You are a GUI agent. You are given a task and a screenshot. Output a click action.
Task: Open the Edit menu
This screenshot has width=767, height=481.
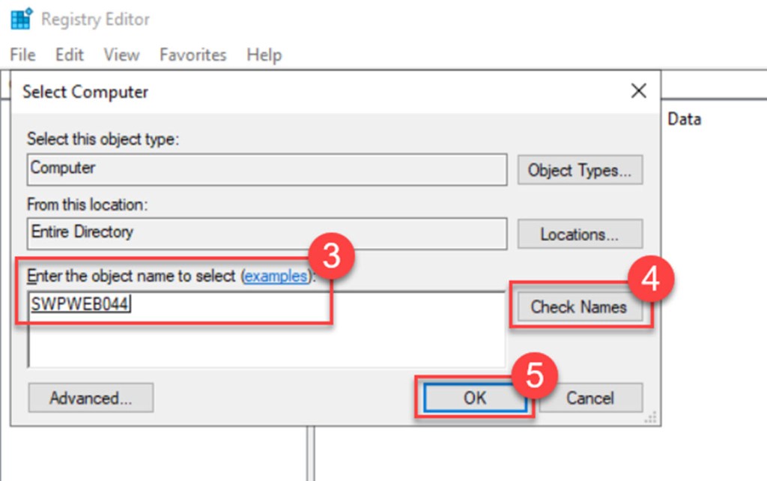click(x=70, y=55)
